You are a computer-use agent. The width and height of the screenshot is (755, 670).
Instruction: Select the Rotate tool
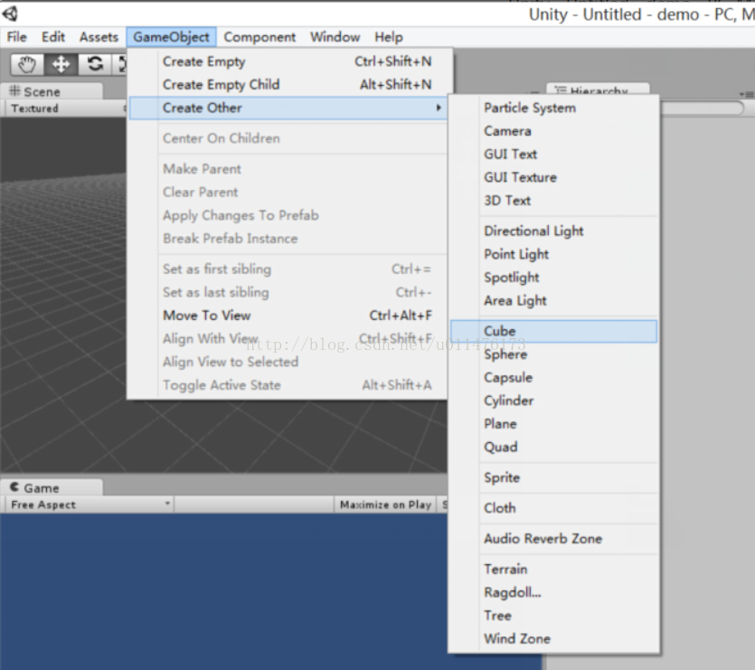pos(94,64)
